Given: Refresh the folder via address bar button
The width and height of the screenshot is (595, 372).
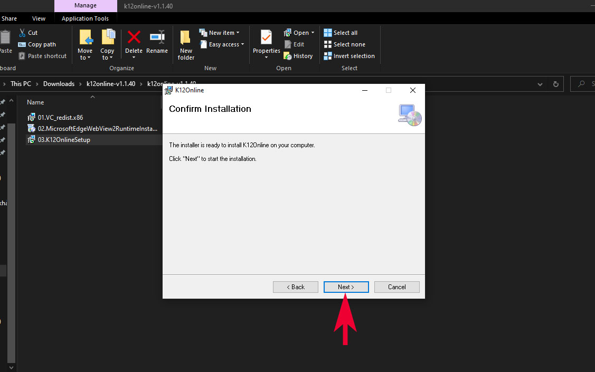Looking at the screenshot, I should click(555, 84).
